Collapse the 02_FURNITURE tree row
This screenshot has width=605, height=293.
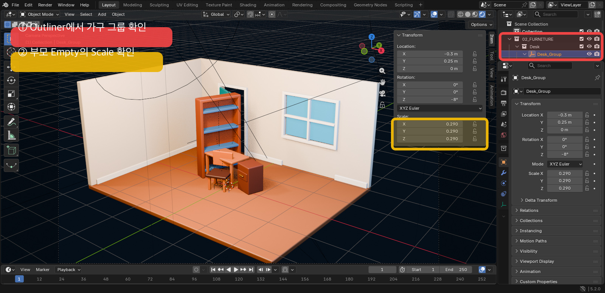(x=509, y=39)
